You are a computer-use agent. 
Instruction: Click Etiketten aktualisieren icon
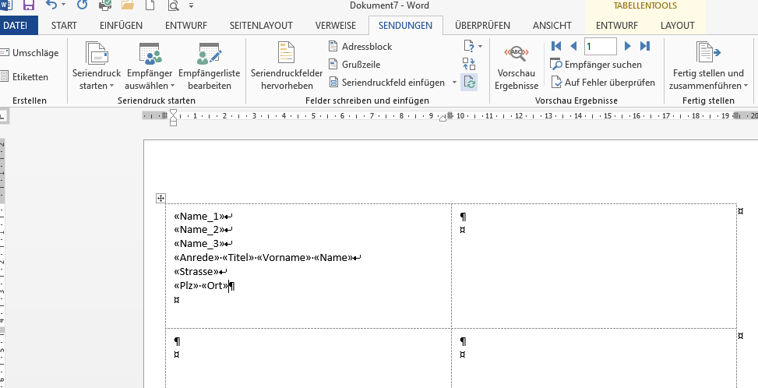click(469, 82)
